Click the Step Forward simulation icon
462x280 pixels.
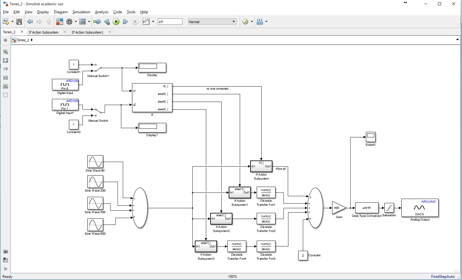[x=125, y=22]
